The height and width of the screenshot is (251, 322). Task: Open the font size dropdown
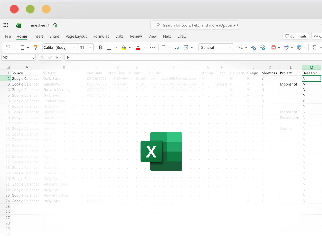[x=90, y=47]
